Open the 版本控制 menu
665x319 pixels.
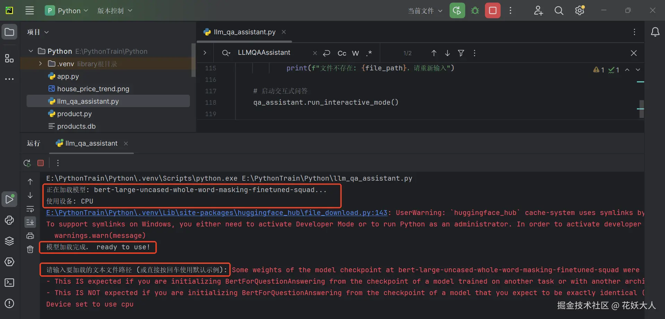point(114,11)
